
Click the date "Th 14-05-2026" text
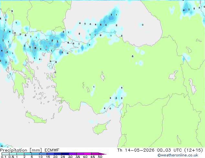136,150
